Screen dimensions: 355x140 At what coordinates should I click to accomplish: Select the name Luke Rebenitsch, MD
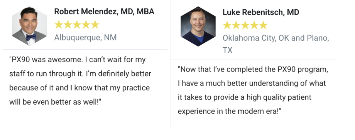261,12
